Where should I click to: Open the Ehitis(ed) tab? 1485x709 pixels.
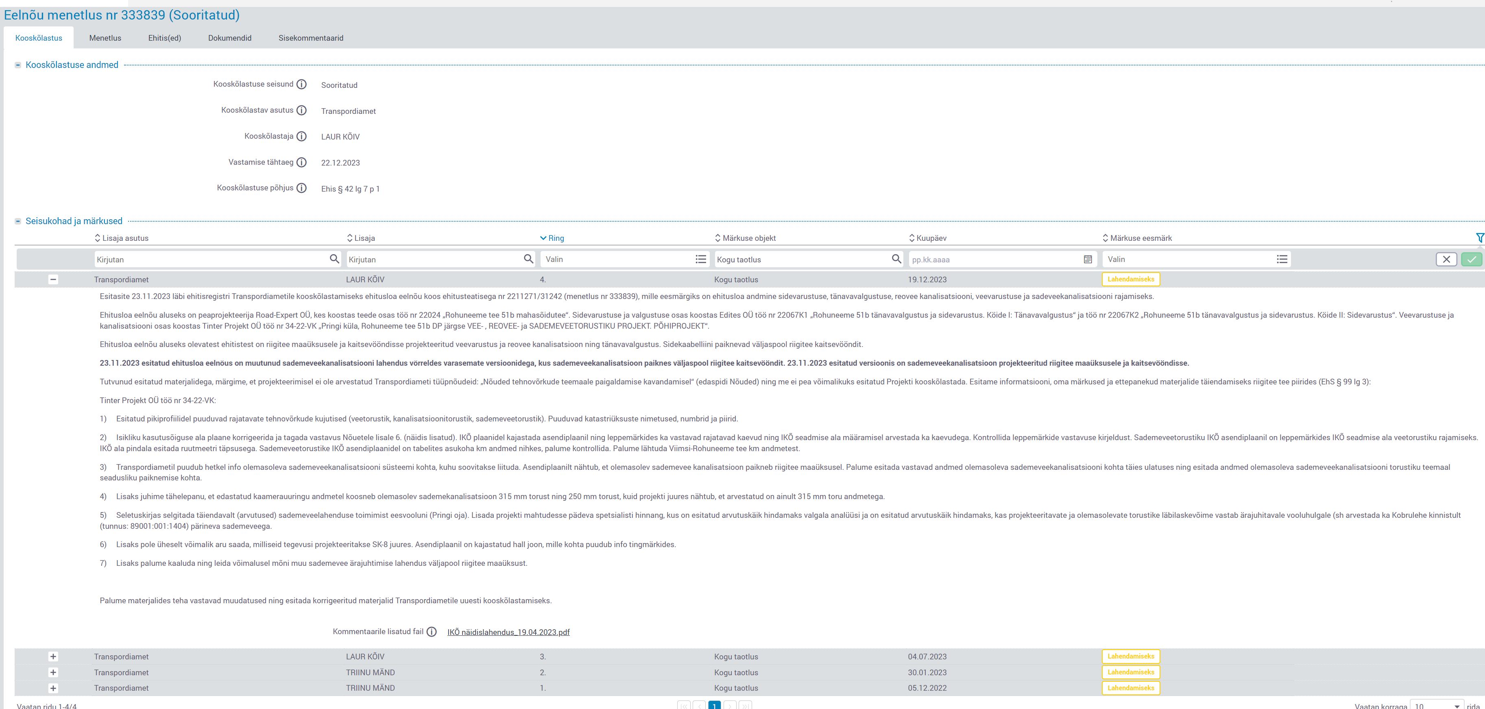[x=164, y=38]
